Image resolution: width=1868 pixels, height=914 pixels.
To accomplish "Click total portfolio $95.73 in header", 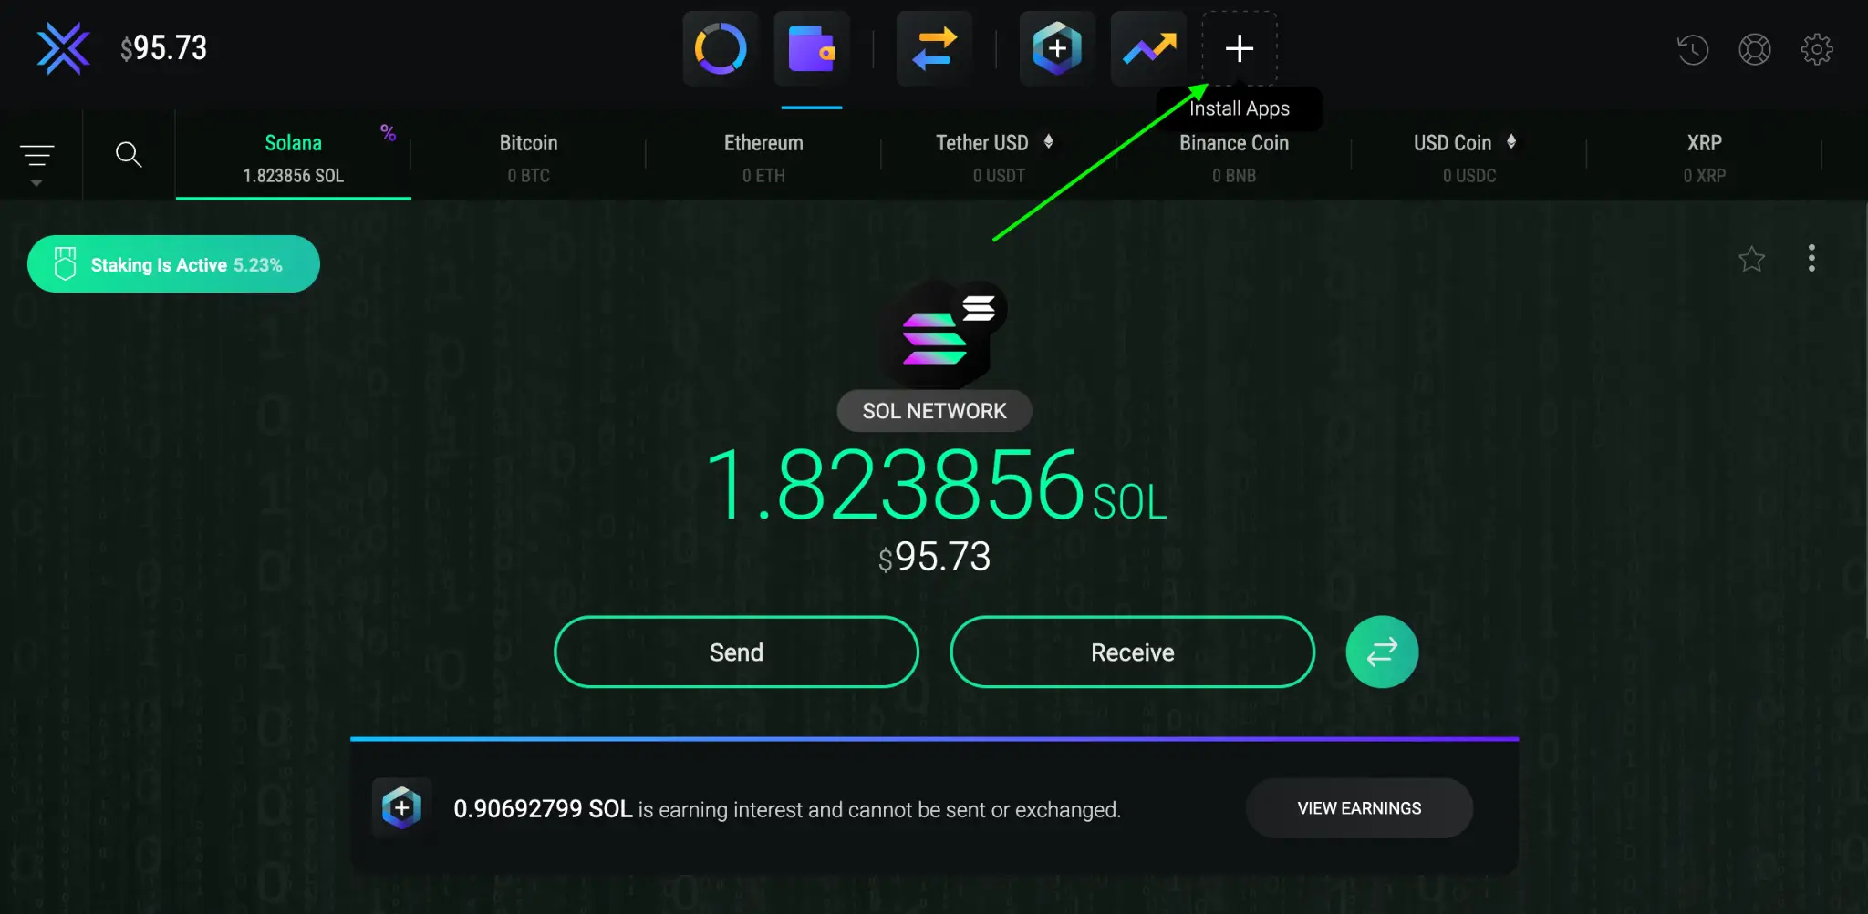I will (164, 48).
